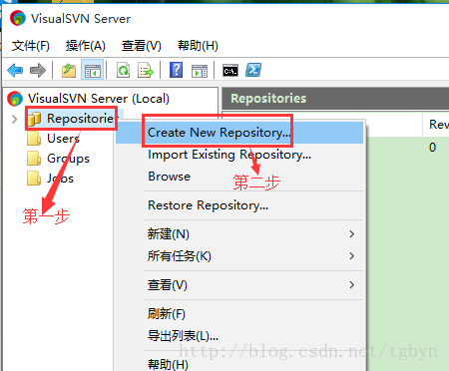Open the 文件(F) menu
The image size is (449, 371).
pyautogui.click(x=30, y=46)
